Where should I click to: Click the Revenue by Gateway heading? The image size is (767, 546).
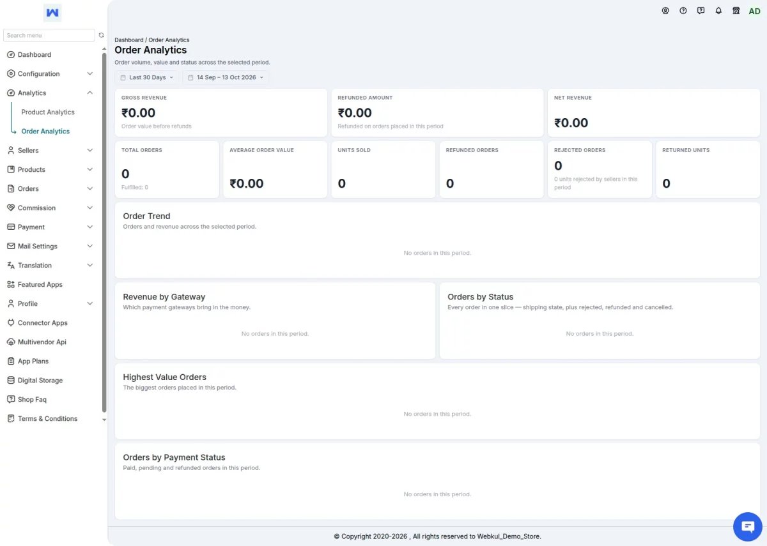point(164,297)
